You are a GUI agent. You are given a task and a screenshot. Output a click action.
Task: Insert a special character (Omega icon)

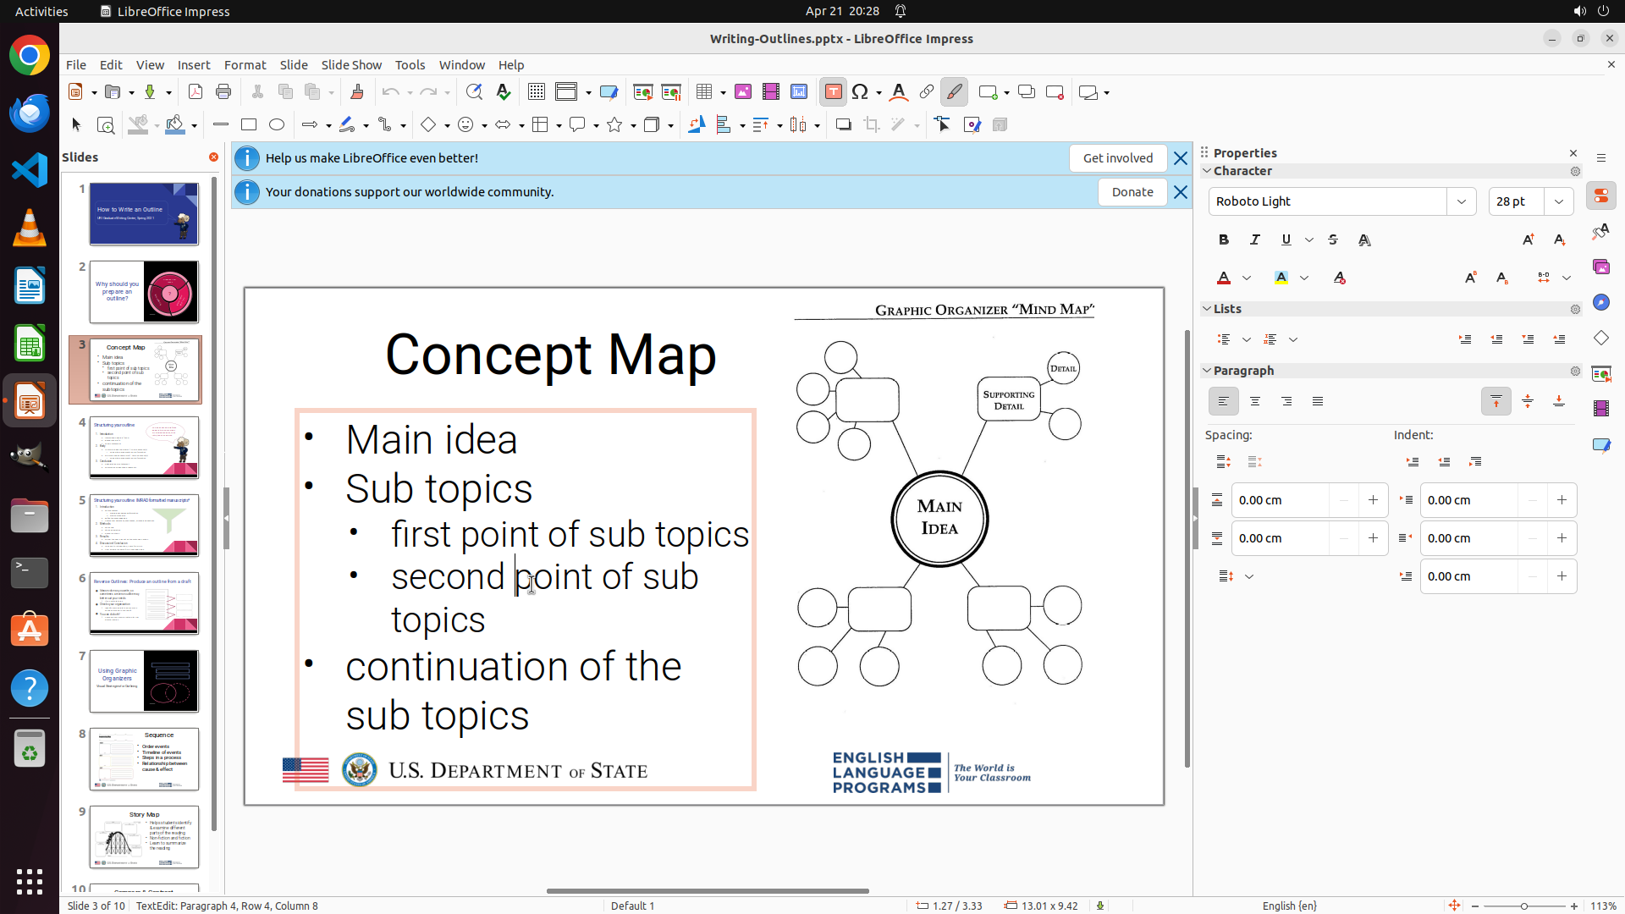(861, 92)
